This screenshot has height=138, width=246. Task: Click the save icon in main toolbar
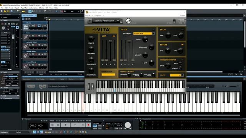tap(12, 11)
